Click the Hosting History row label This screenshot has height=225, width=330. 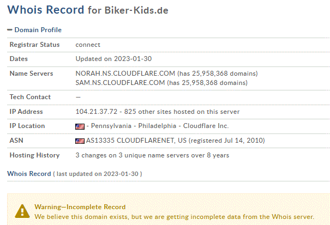pyautogui.click(x=34, y=155)
